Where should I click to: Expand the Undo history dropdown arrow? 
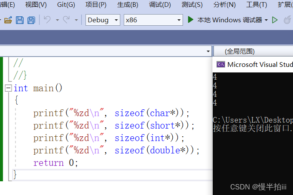click(x=58, y=20)
